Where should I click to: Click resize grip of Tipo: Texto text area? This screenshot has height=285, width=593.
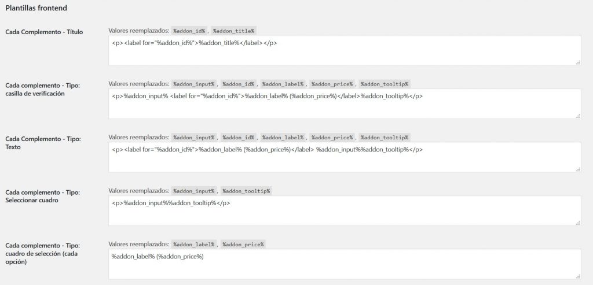coord(578,169)
